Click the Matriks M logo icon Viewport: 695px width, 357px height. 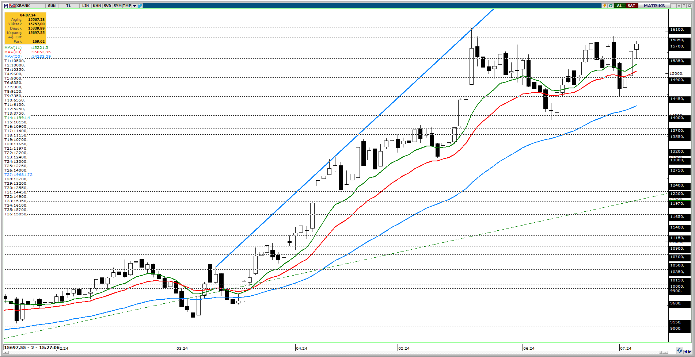6,5
